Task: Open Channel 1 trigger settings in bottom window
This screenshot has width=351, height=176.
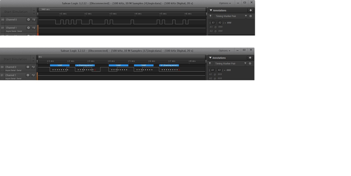Action: pyautogui.click(x=33, y=75)
